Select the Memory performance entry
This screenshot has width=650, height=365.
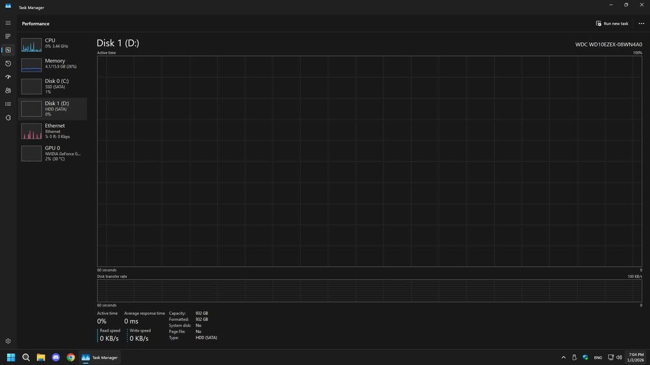[53, 65]
